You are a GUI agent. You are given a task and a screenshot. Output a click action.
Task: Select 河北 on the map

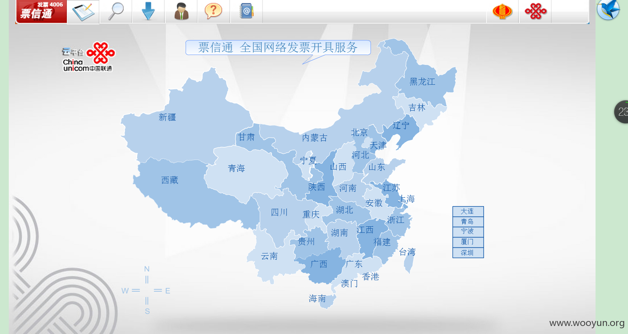[361, 155]
